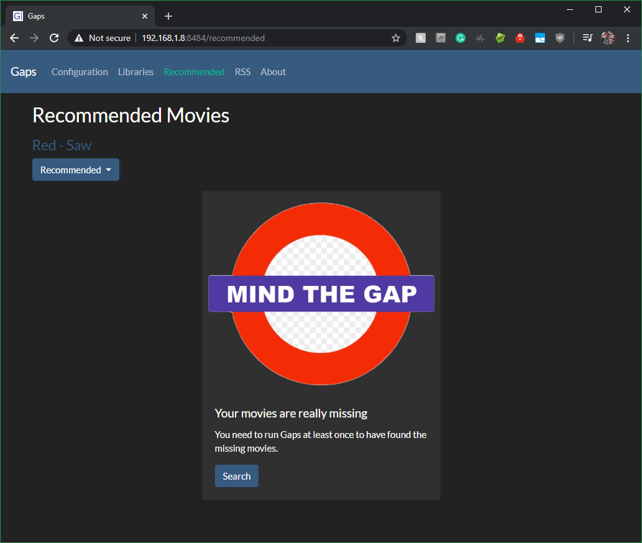This screenshot has width=642, height=543.
Task: Open the RSS nav item
Action: click(243, 71)
